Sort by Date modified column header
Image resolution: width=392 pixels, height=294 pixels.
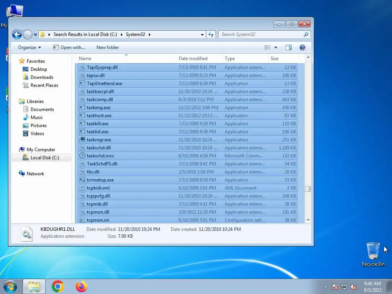(193, 59)
